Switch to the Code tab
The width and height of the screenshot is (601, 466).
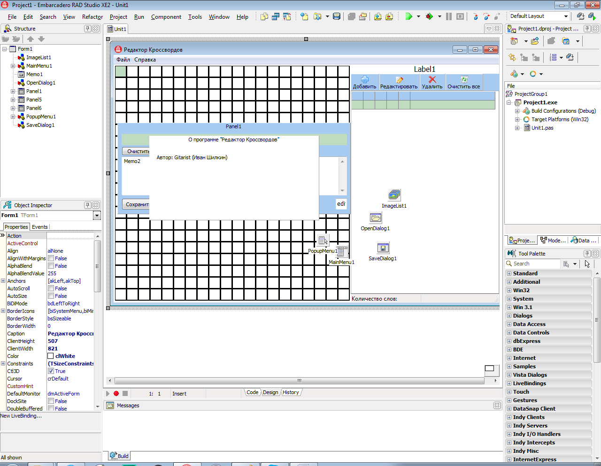pos(253,392)
